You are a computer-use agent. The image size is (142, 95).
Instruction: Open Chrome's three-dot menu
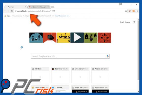point(137,11)
